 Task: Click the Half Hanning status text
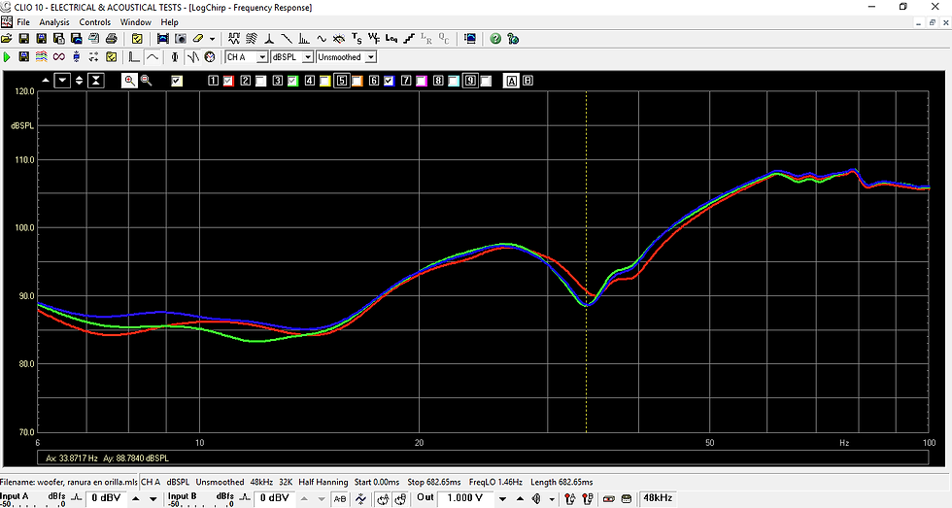point(323,482)
